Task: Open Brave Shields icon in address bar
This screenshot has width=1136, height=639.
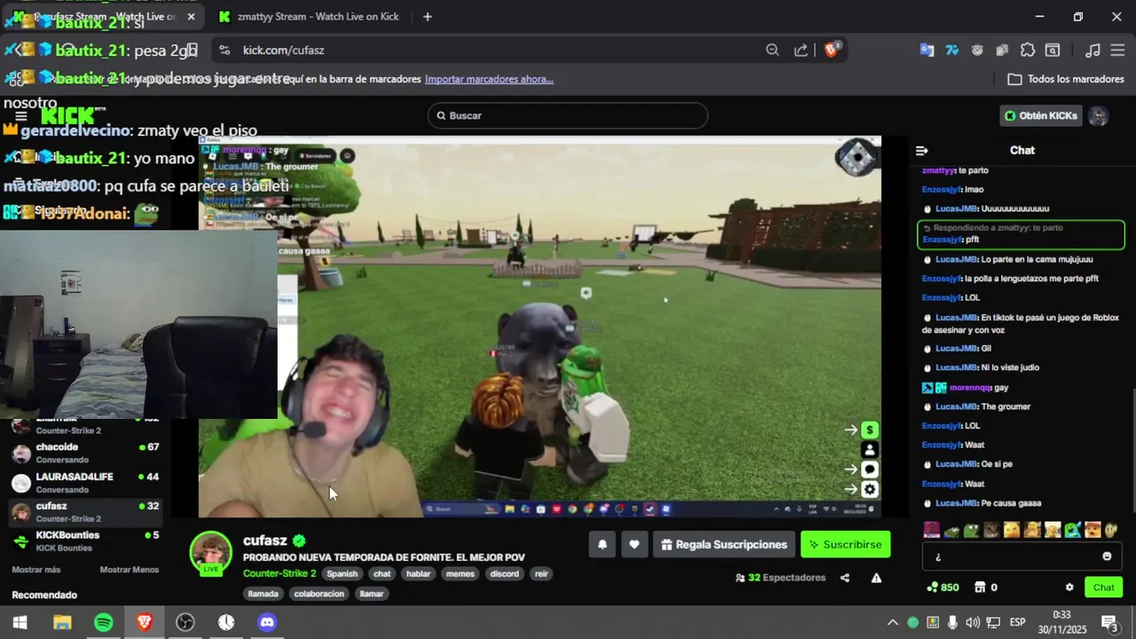Action: 832,50
